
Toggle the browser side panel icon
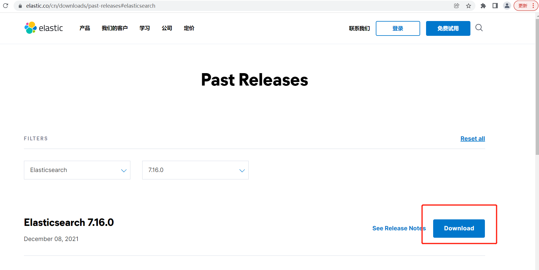coord(495,6)
